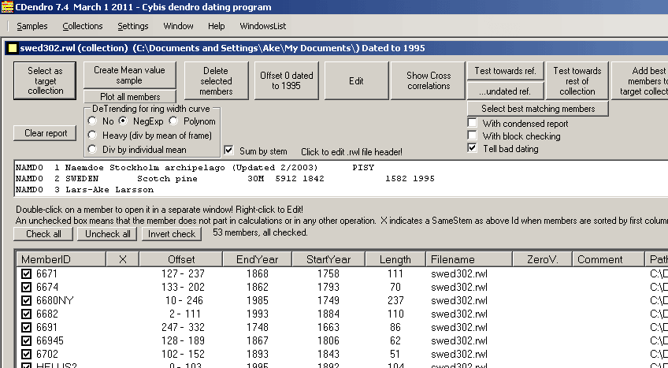Click the Comment column header
The width and height of the screenshot is (668, 368).
pyautogui.click(x=608, y=259)
